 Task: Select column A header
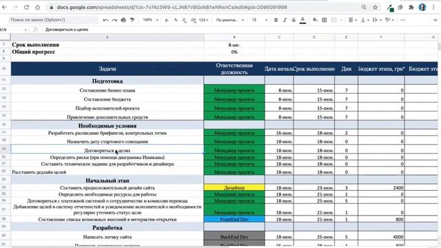pos(107,37)
